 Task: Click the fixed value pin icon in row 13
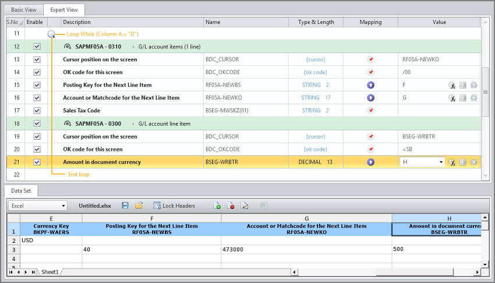[370, 59]
